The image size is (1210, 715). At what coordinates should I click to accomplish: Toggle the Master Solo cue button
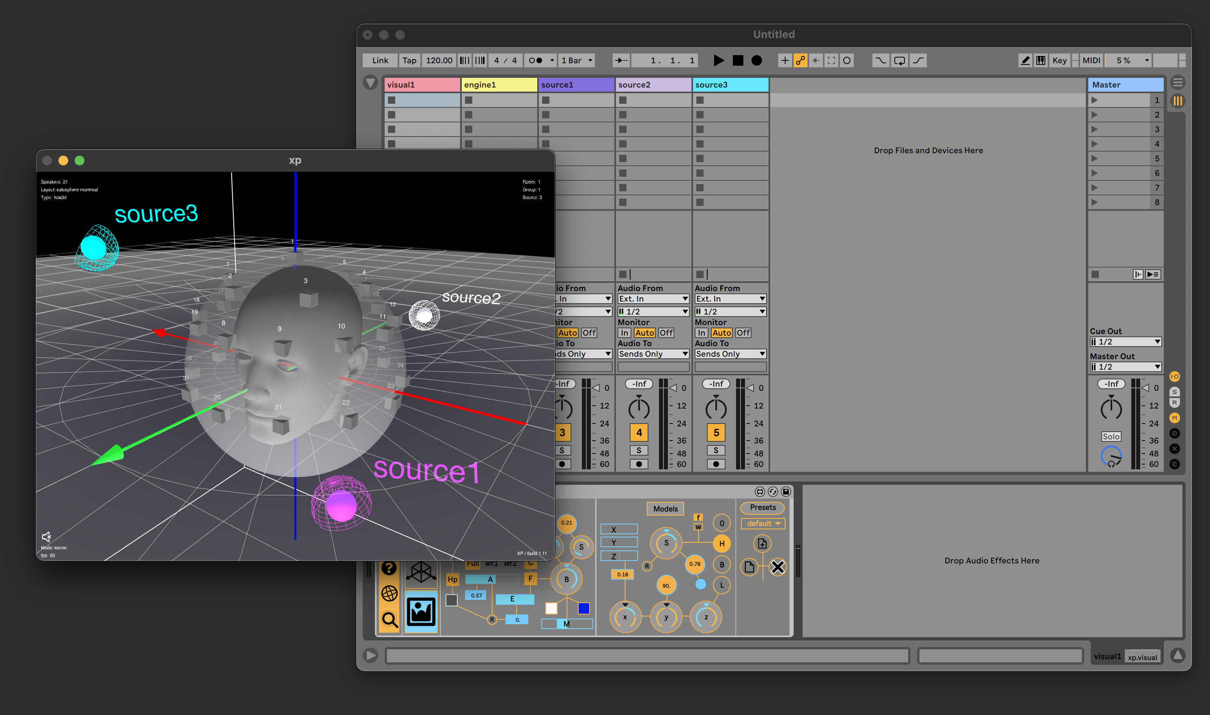(x=1111, y=437)
